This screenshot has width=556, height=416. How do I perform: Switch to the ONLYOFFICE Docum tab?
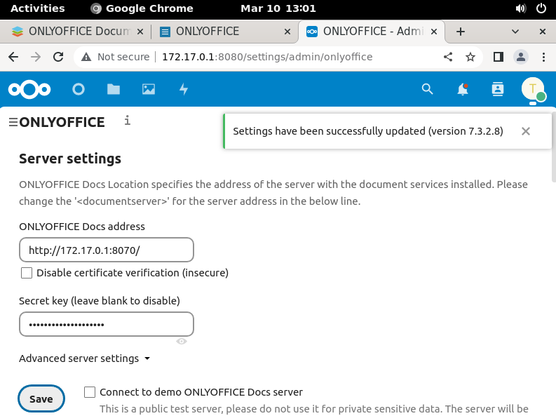point(79,32)
